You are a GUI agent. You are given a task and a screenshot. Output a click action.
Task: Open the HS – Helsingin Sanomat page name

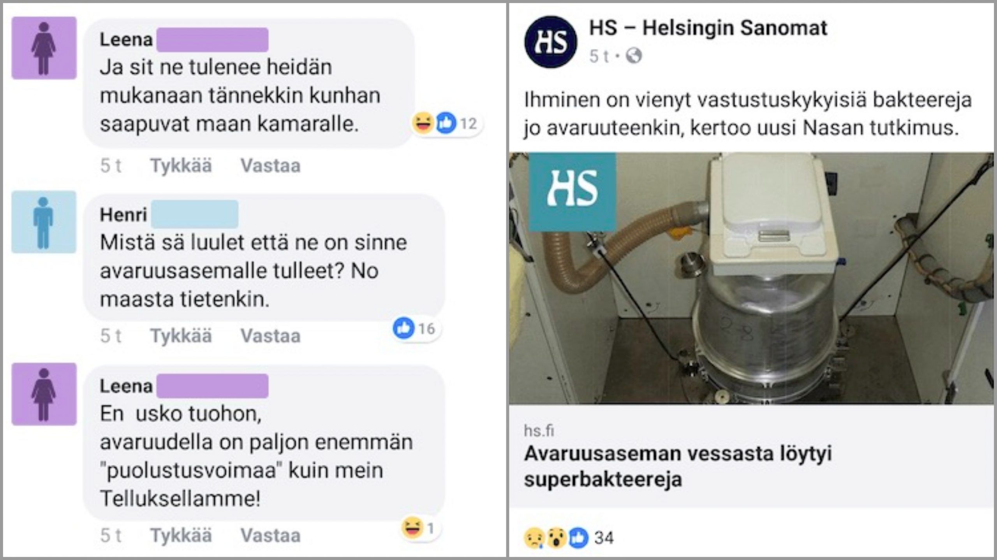708,28
